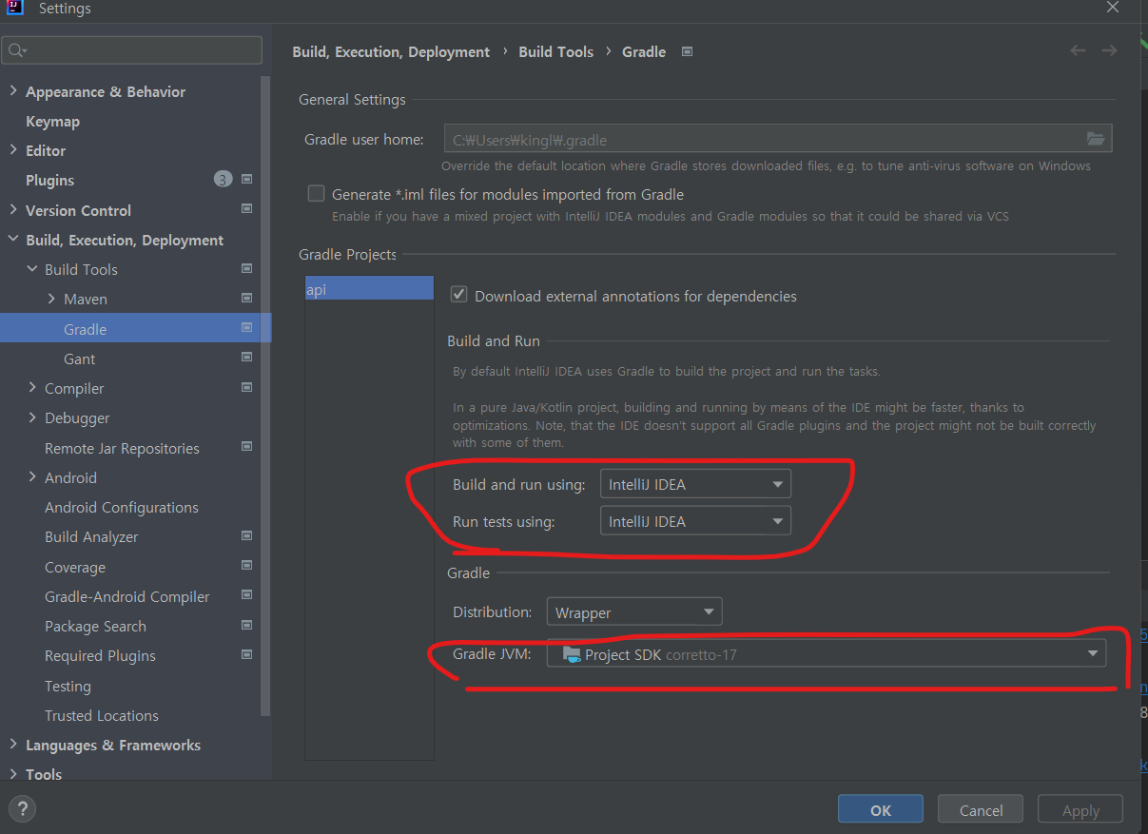The height and width of the screenshot is (834, 1148).
Task: Open the Distribution Wrapper dropdown
Action: coord(634,611)
